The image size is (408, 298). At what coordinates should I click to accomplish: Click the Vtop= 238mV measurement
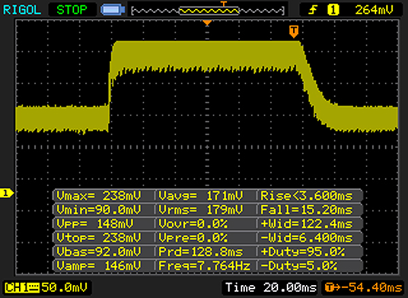point(99,238)
